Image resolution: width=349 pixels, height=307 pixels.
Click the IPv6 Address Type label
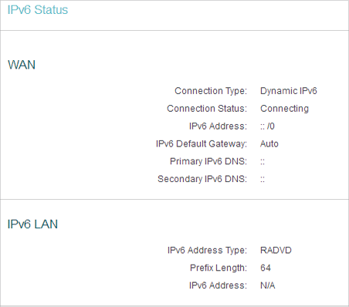[207, 251]
